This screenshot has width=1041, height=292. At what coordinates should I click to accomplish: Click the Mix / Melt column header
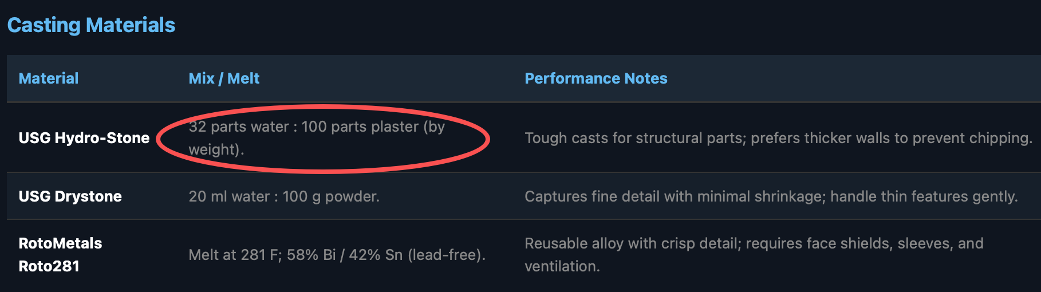coord(224,78)
